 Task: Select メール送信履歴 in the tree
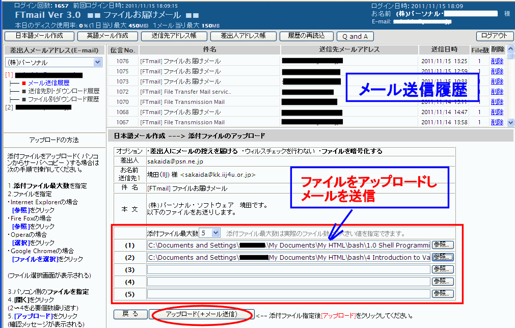click(48, 83)
